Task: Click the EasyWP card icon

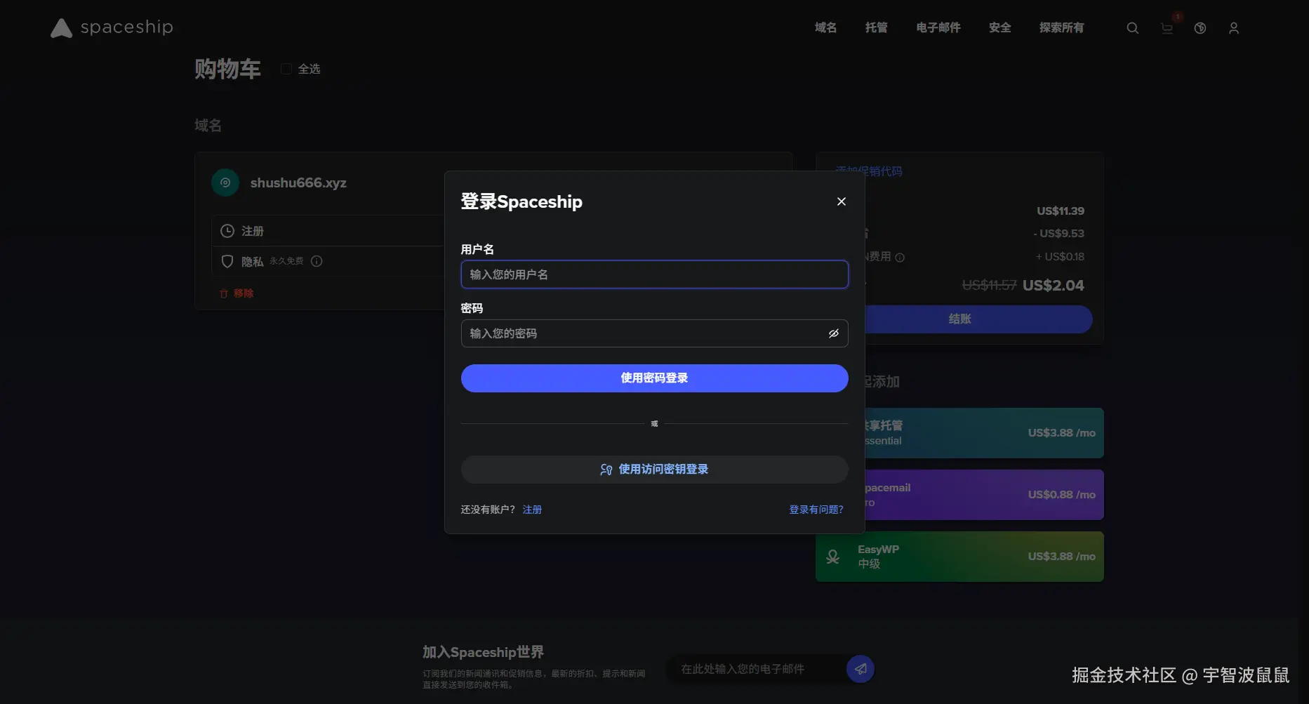Action: [x=833, y=557]
